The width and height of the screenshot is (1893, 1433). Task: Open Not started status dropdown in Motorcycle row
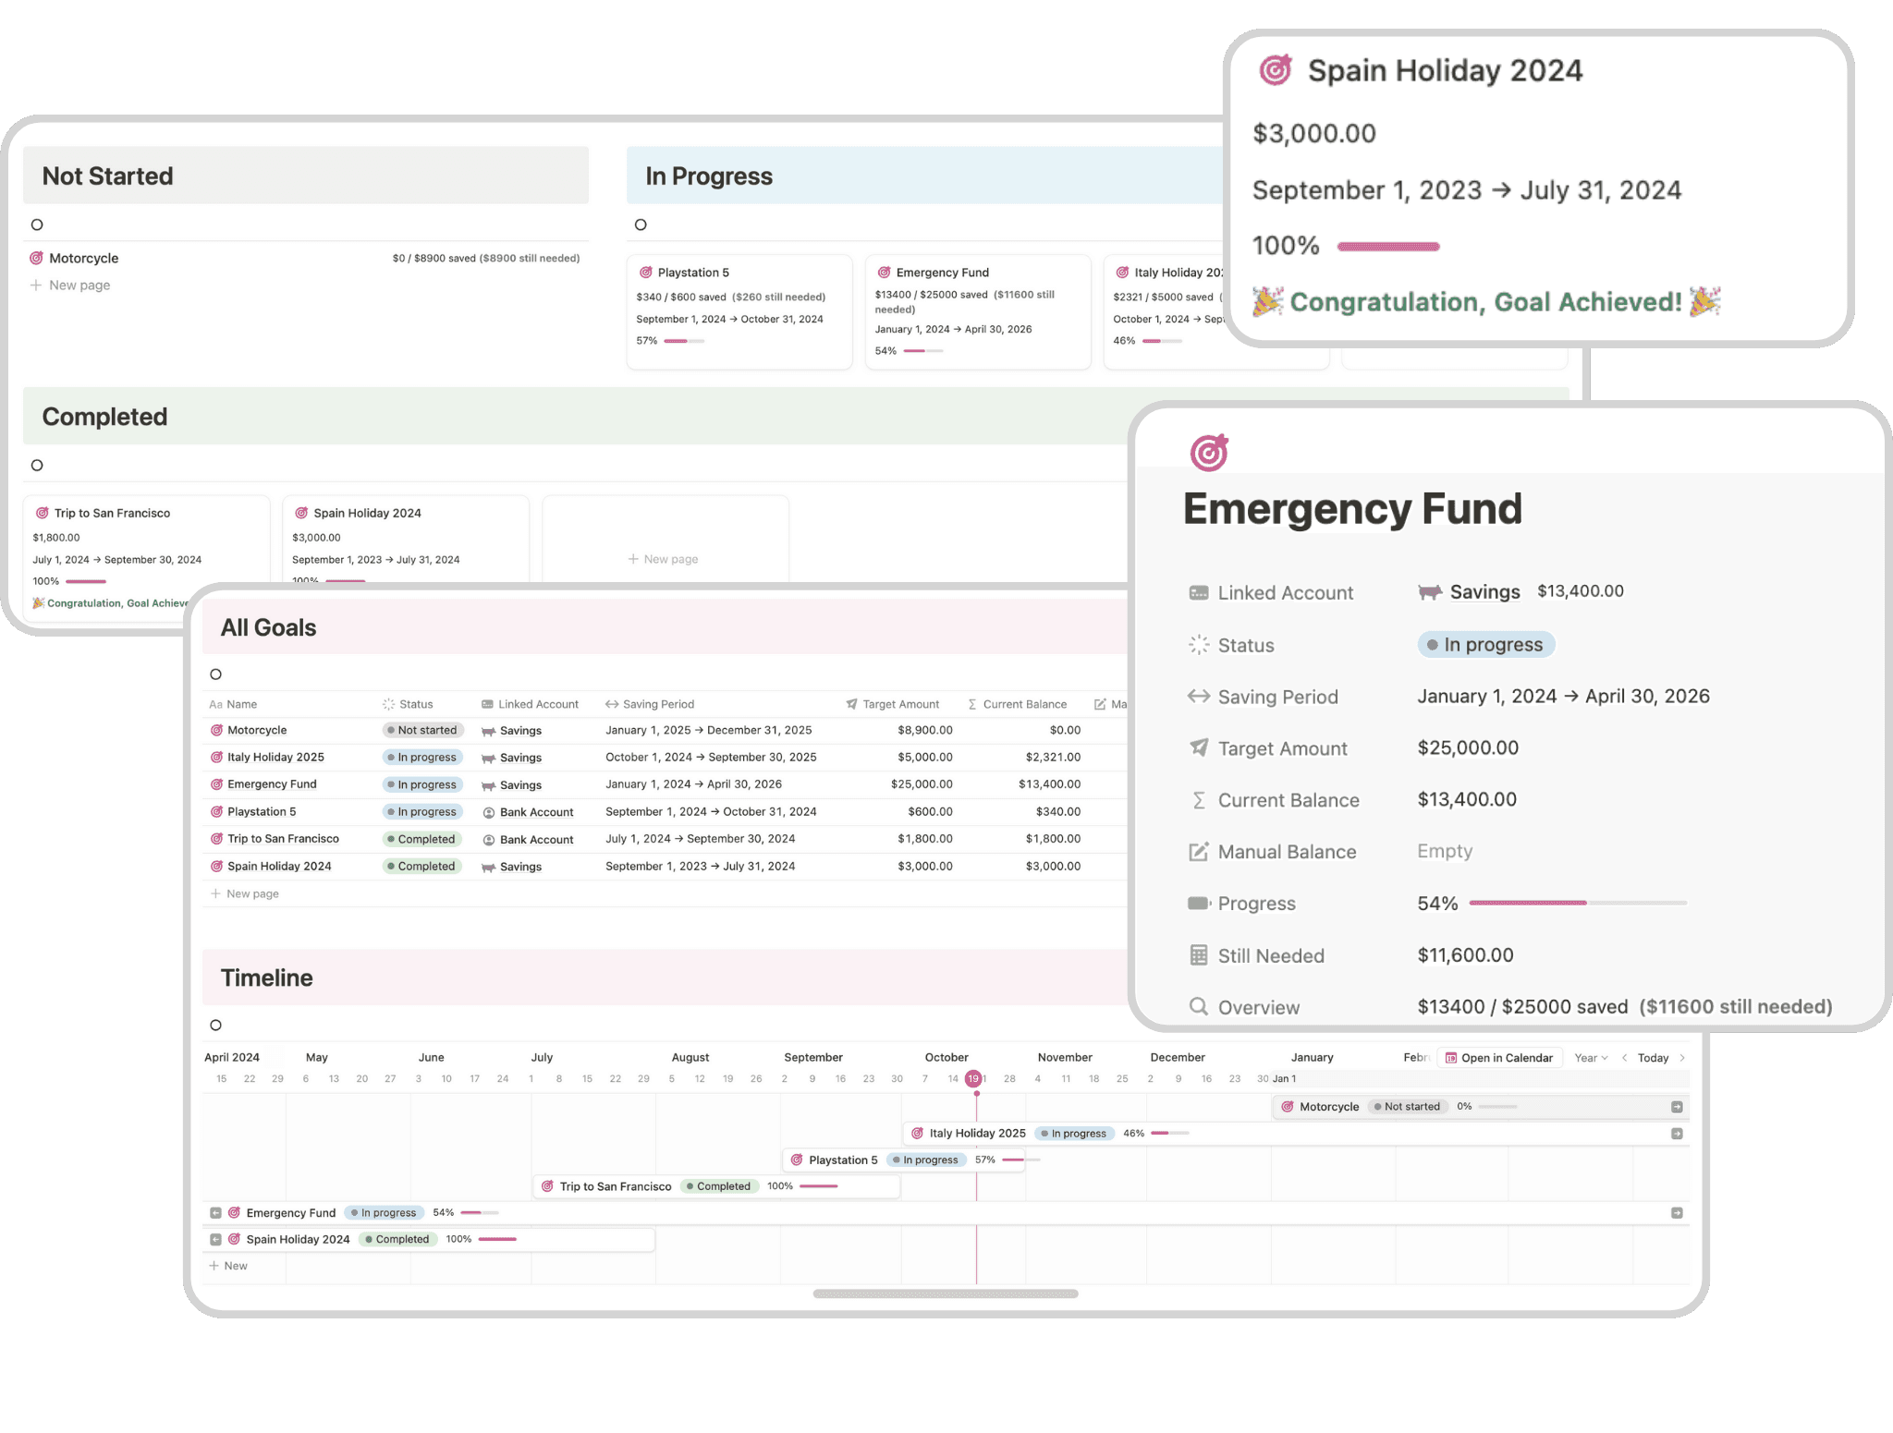tap(421, 730)
